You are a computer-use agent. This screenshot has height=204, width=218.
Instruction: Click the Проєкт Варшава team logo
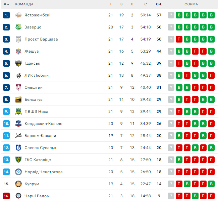point(18,39)
